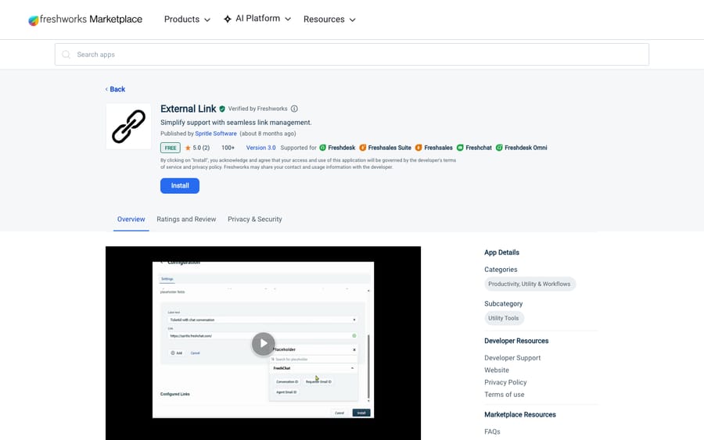Click the Freshsales product icon
Screen dimensions: 704x440
click(418, 148)
